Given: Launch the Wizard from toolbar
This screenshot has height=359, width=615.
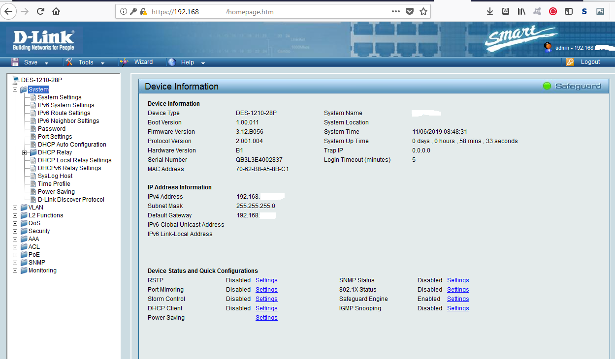Looking at the screenshot, I should [x=143, y=62].
